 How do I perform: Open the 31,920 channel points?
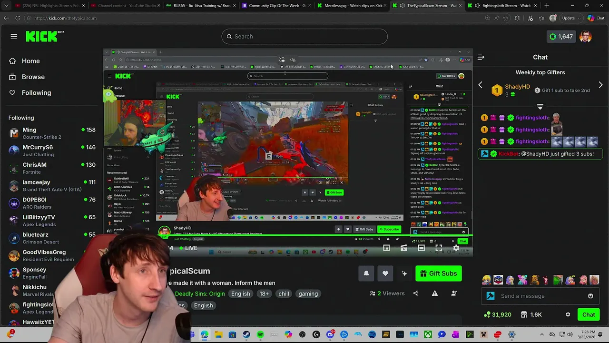point(497,315)
